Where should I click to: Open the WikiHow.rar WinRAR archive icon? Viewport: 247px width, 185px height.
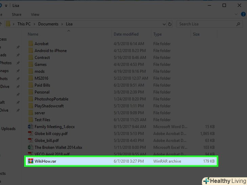[x=31, y=161]
